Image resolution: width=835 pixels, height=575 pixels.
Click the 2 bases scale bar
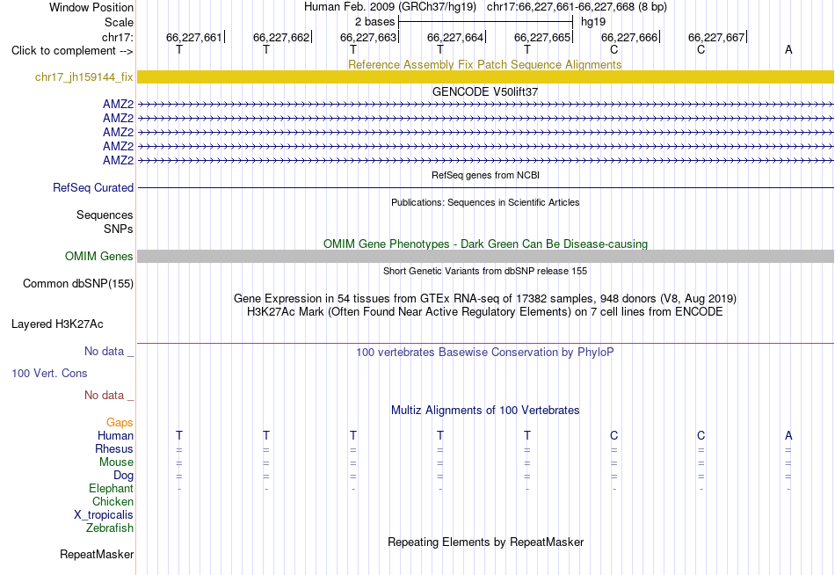(x=485, y=22)
